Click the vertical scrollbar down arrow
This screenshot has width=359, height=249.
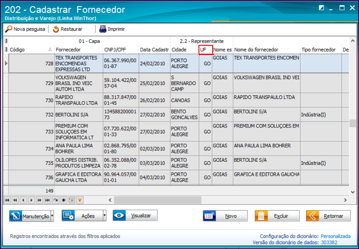[x=353, y=192]
